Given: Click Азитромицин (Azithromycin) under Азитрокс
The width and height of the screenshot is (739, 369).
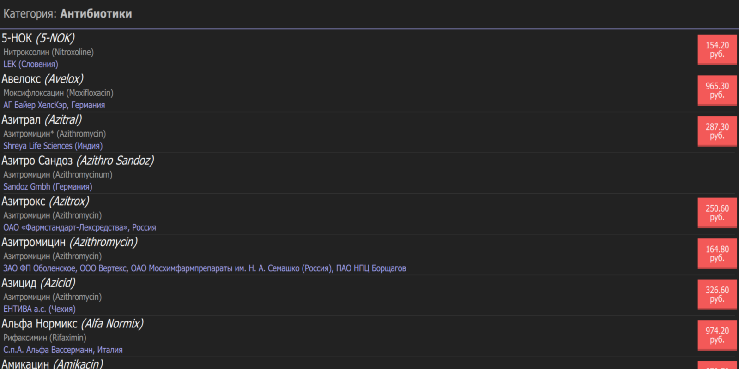Looking at the screenshot, I should click(52, 215).
